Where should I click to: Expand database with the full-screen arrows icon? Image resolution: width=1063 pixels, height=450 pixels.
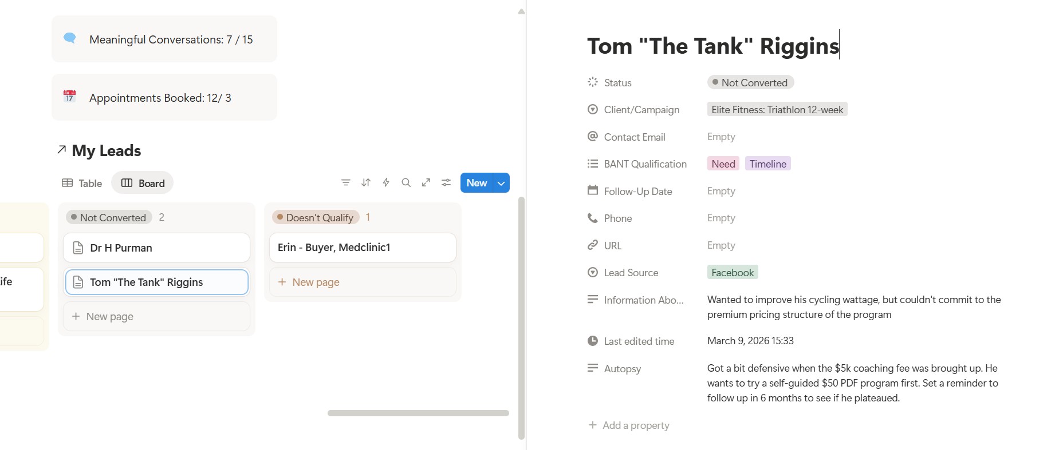click(x=426, y=182)
